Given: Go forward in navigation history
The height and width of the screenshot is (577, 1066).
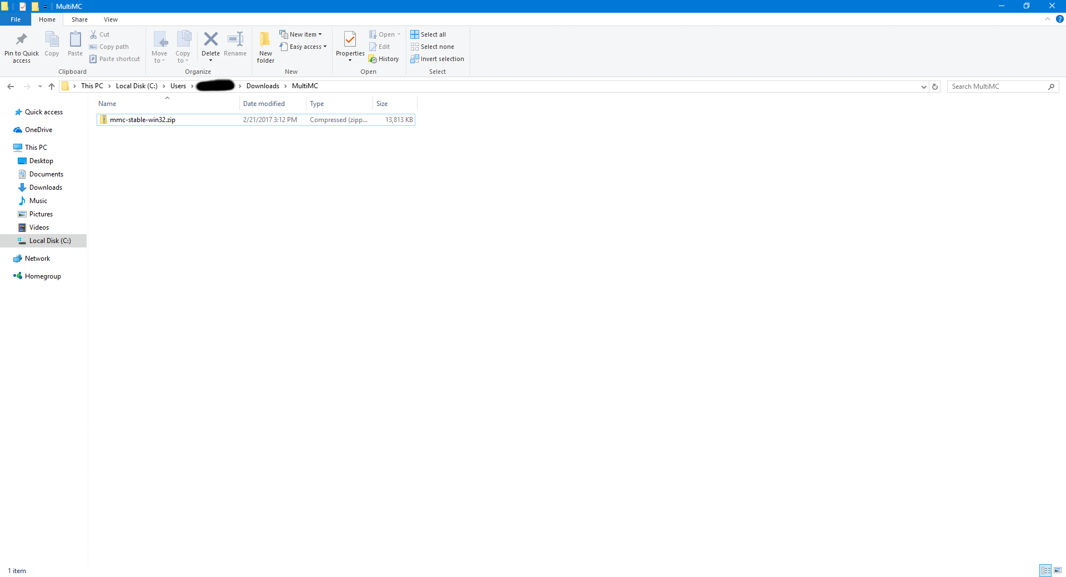Looking at the screenshot, I should (x=27, y=86).
